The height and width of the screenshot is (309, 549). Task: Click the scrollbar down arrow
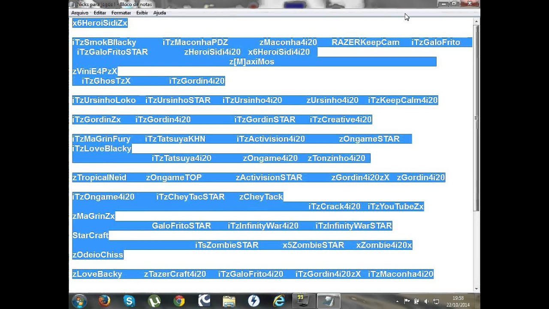476,288
